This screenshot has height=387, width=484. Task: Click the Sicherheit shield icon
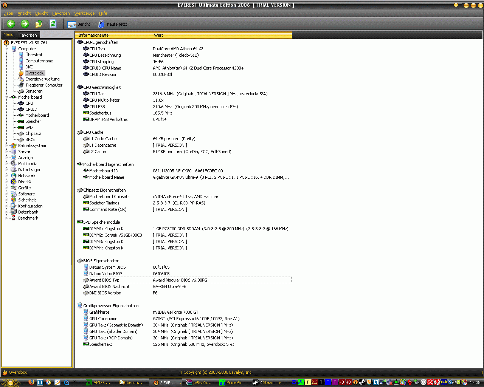coord(14,200)
